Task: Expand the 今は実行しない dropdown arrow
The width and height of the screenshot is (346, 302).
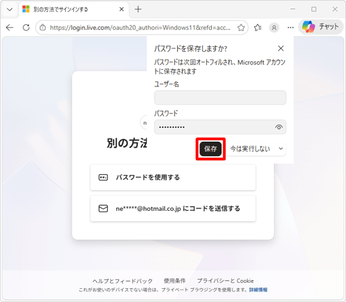Action: pyautogui.click(x=281, y=149)
